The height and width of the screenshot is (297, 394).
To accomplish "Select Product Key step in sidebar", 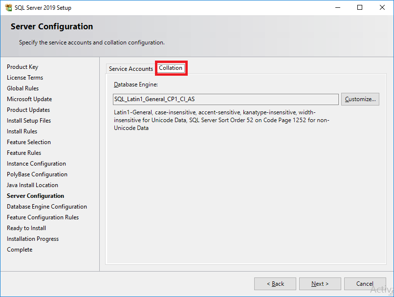I will click(22, 67).
